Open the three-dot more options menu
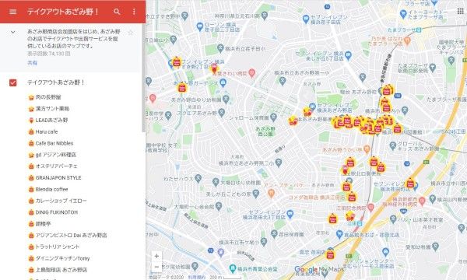 click(134, 12)
